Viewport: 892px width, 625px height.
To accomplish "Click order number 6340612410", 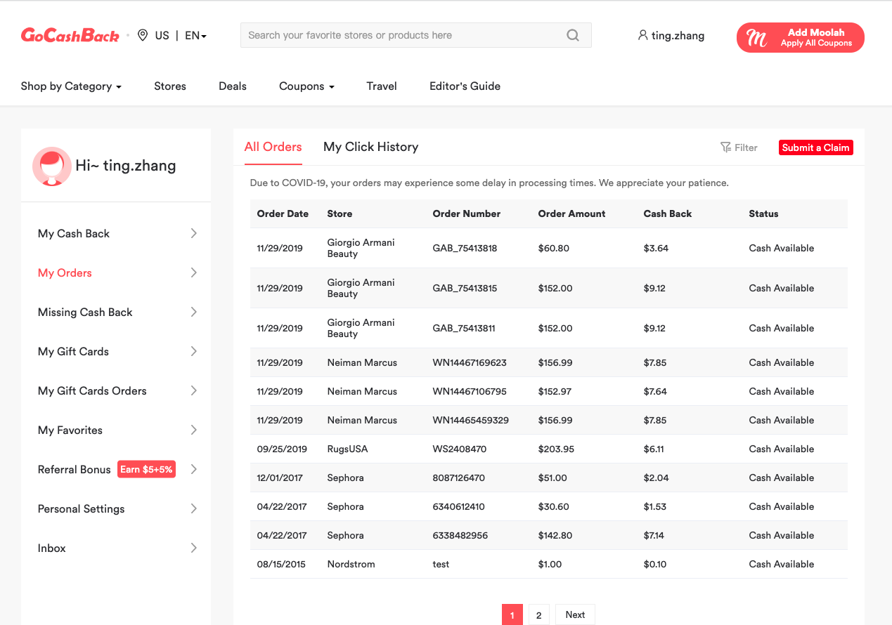I will tap(459, 506).
